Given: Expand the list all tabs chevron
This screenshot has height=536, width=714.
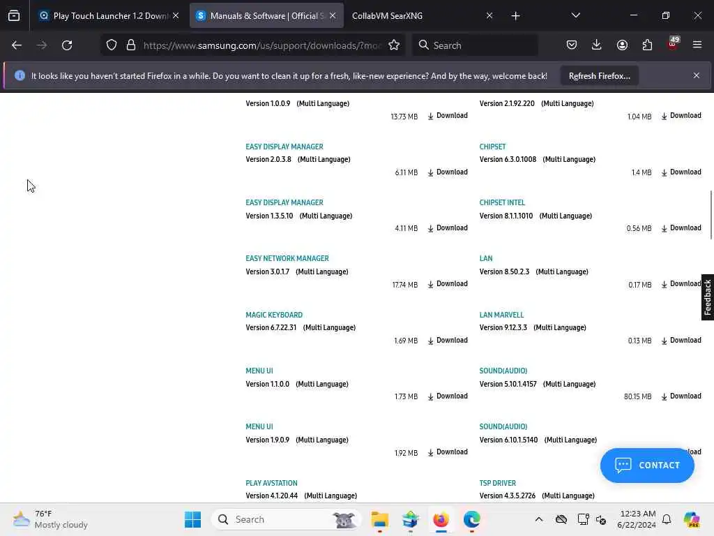Looking at the screenshot, I should (x=575, y=16).
